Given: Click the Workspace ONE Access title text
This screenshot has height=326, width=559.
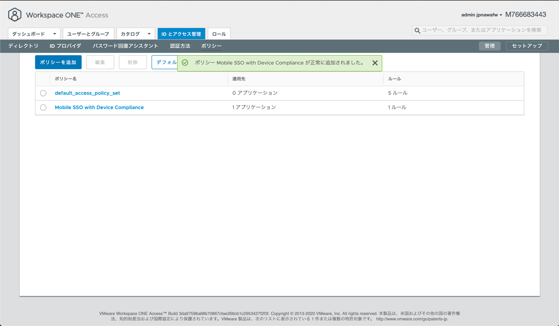Looking at the screenshot, I should (x=67, y=15).
